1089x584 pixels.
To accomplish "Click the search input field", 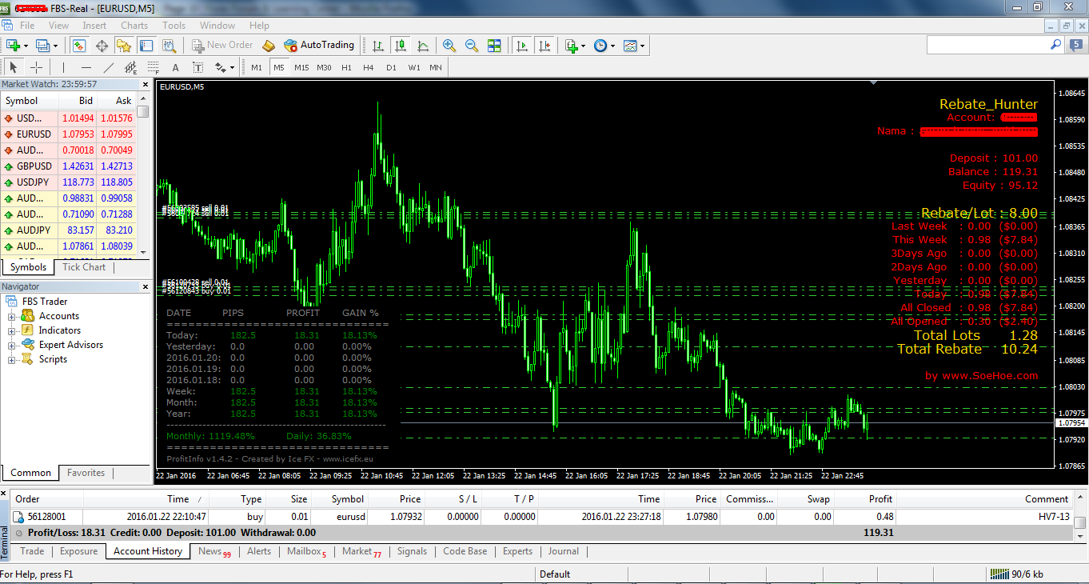I will click(x=987, y=45).
